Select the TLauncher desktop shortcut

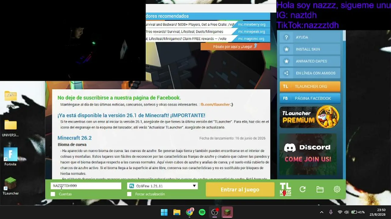[x=10, y=186]
